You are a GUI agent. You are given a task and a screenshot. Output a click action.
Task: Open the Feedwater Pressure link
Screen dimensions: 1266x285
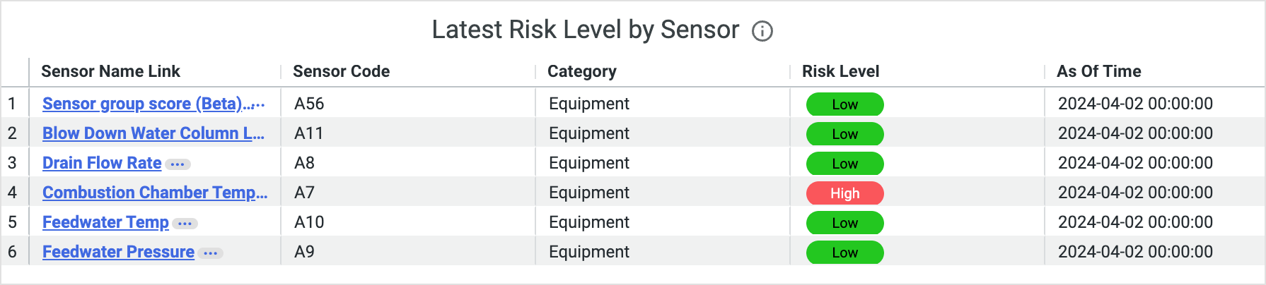tap(118, 252)
